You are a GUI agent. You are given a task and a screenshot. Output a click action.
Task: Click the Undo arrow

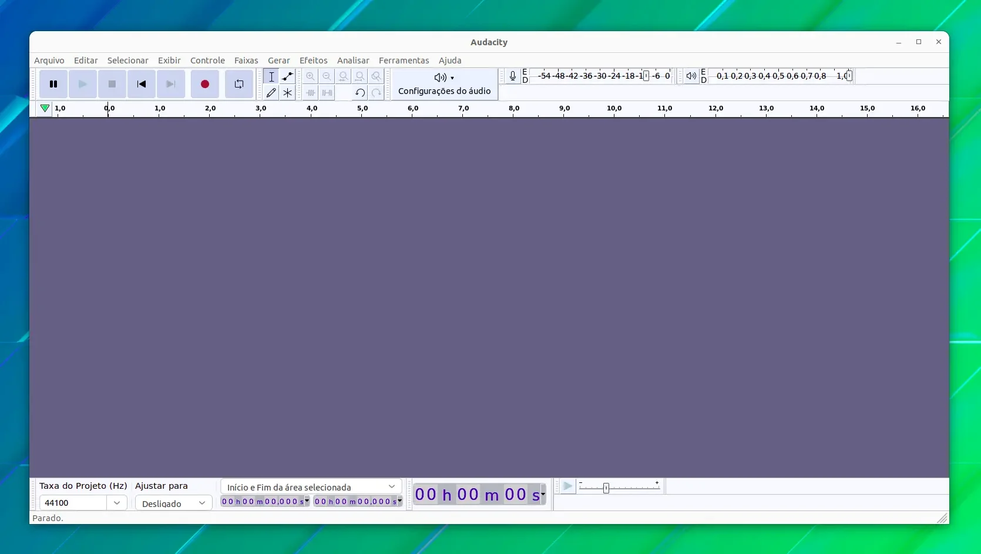click(360, 93)
